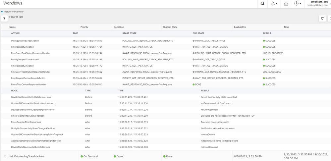
Task: Sort by Priority column header
Action: click(x=84, y=27)
